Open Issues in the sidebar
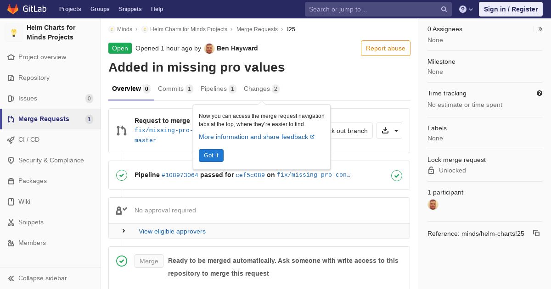This screenshot has height=289, width=551. point(28,98)
